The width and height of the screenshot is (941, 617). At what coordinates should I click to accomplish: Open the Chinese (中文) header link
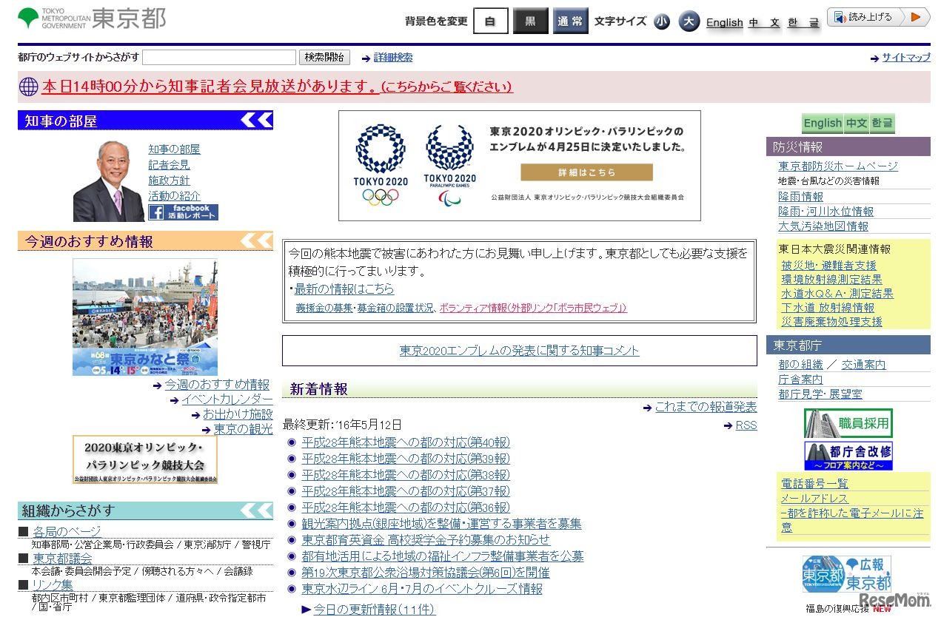pyautogui.click(x=765, y=22)
